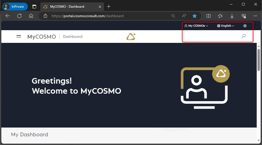This screenshot has width=262, height=145.
Task: Go to browser home page
Action: (x=31, y=16)
